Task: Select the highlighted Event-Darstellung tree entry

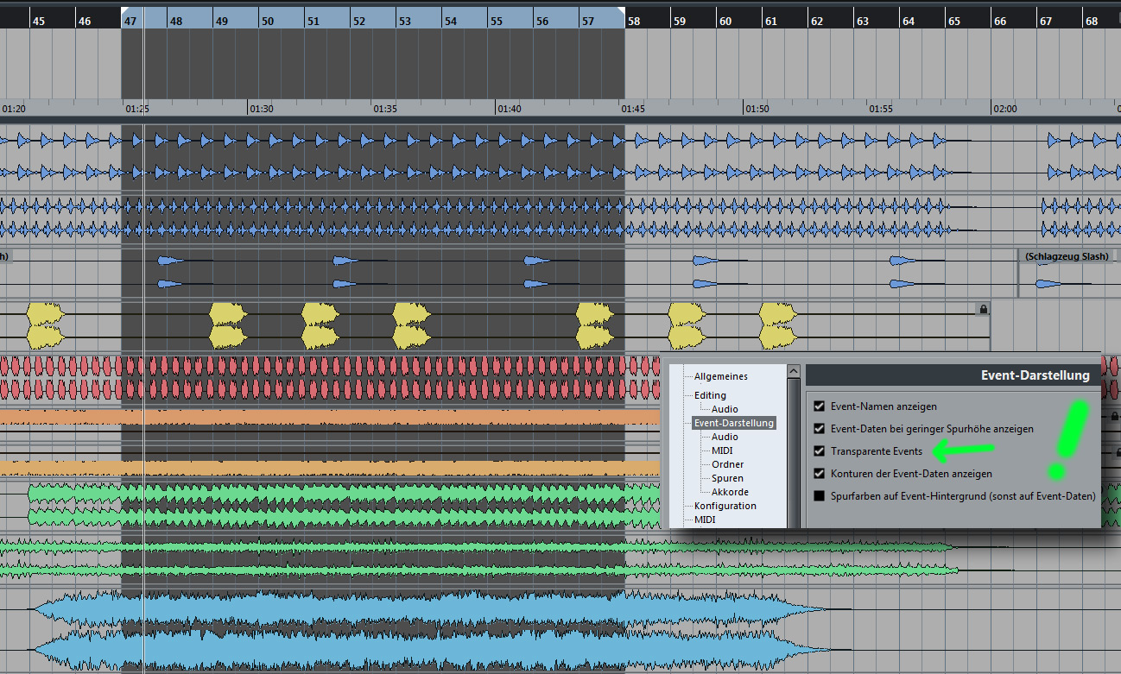Action: (734, 423)
